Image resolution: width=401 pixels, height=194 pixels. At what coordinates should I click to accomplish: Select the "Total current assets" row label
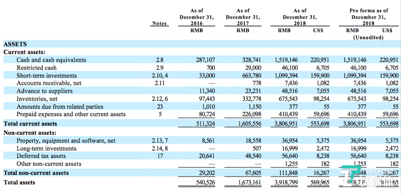point(30,124)
